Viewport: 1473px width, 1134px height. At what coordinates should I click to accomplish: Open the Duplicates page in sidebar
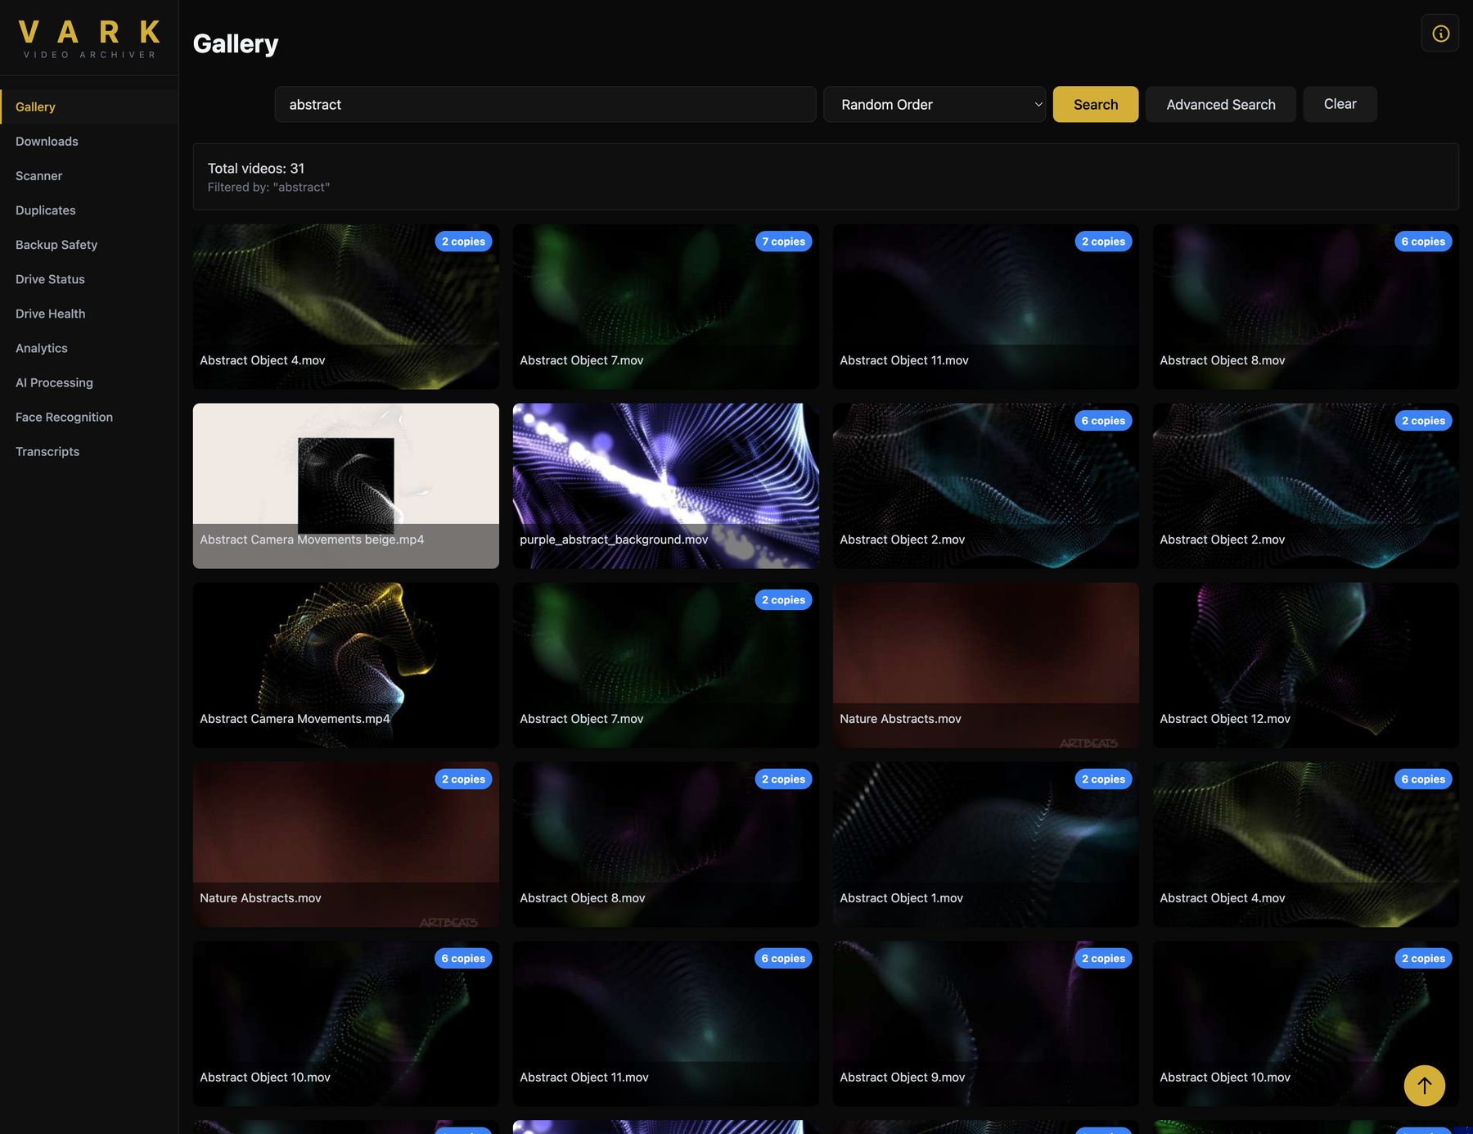point(46,210)
